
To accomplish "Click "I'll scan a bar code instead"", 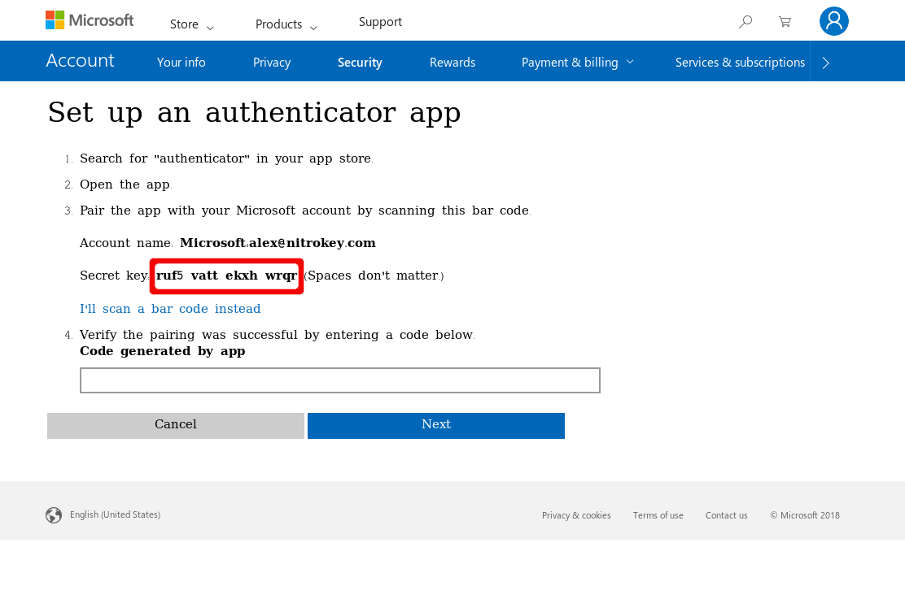I will coord(170,309).
